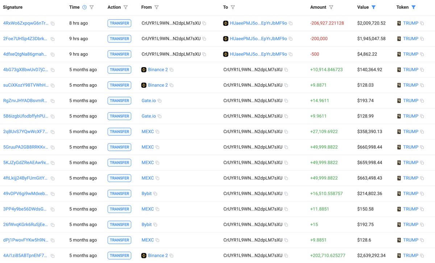
Task: Open transaction 4RxWo6ZxpqwG6nTr
Action: [x=26, y=23]
